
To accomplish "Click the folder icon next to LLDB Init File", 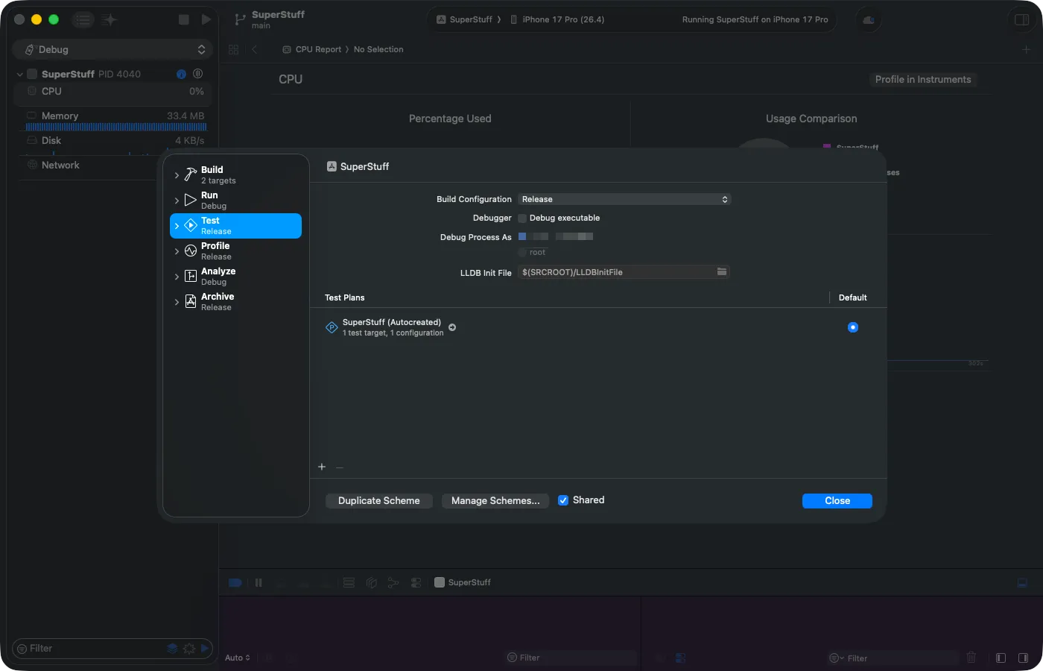I will coord(720,271).
